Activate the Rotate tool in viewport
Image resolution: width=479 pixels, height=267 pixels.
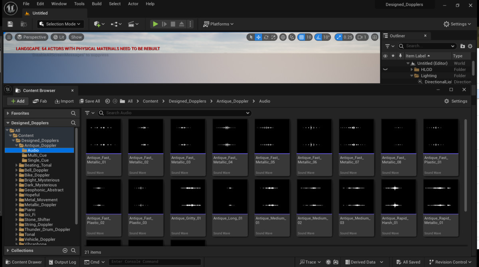pos(266,37)
